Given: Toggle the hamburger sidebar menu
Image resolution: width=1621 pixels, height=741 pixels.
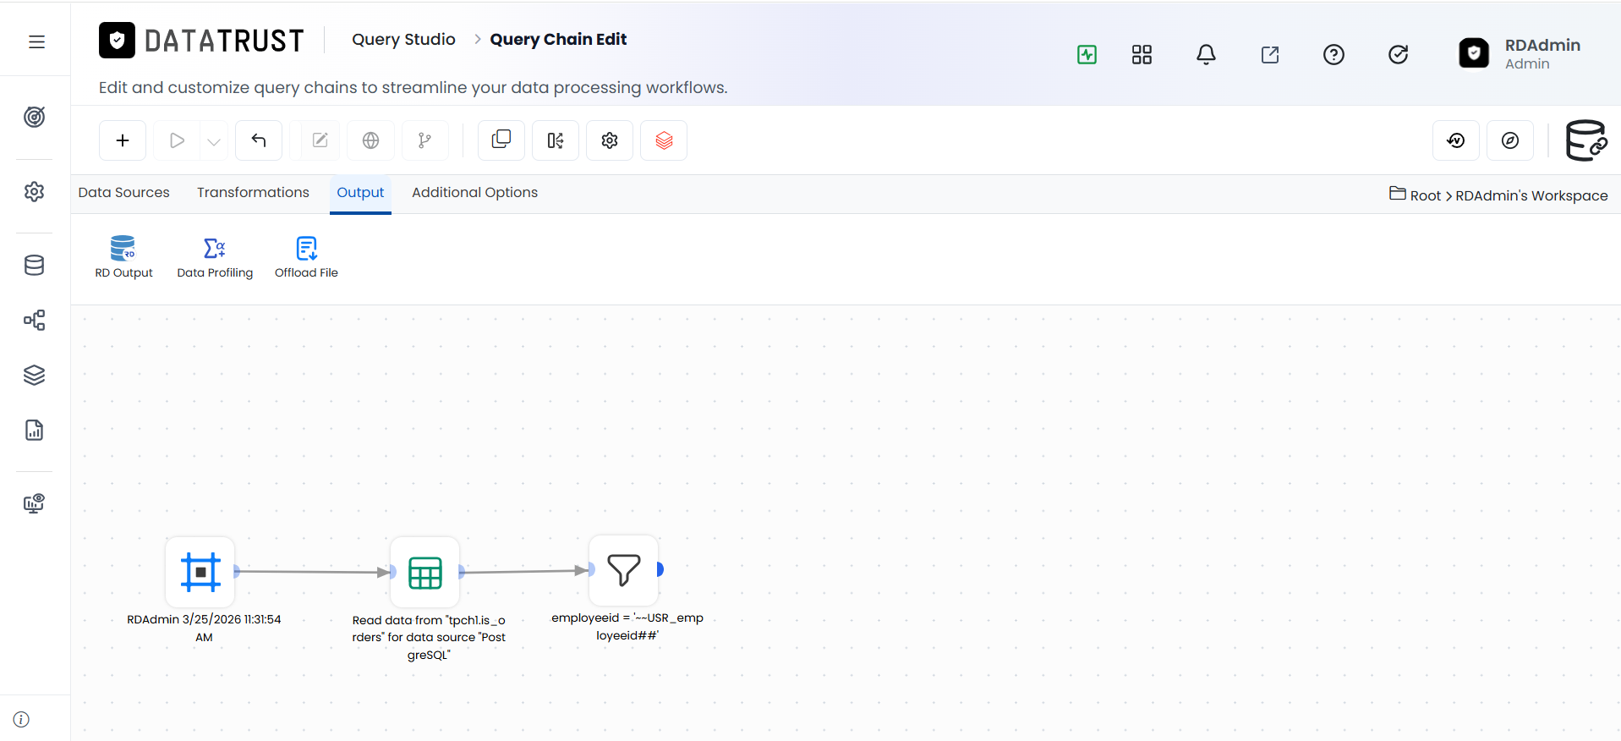Looking at the screenshot, I should coord(36,41).
